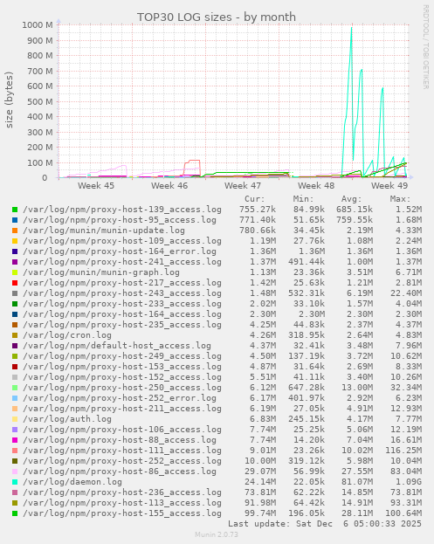
Task: Select proxy-host-155_access.log legend entry
Action: (x=121, y=513)
